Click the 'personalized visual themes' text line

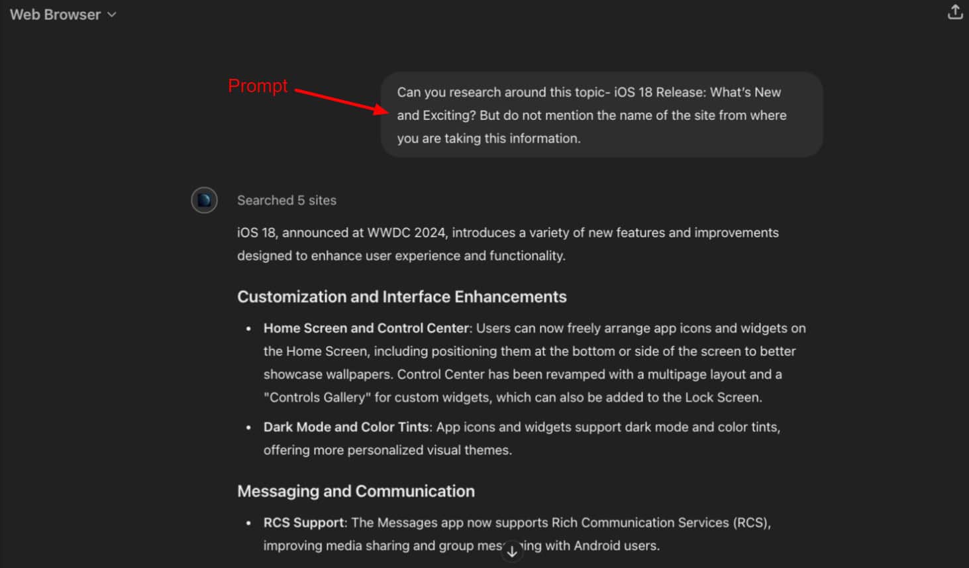click(x=429, y=450)
